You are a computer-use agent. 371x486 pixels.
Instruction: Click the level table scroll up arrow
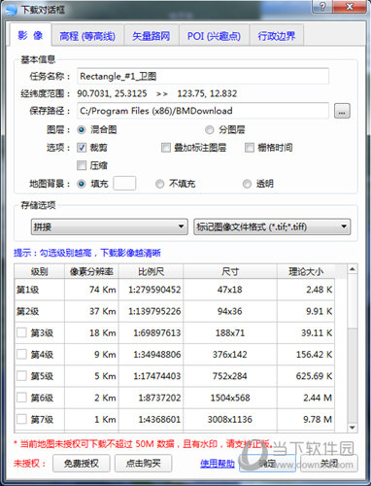coord(353,269)
